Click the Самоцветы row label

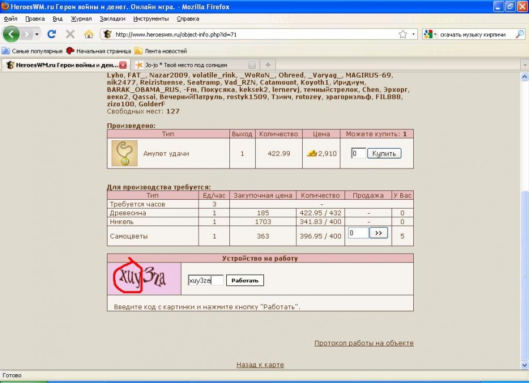pyautogui.click(x=129, y=236)
